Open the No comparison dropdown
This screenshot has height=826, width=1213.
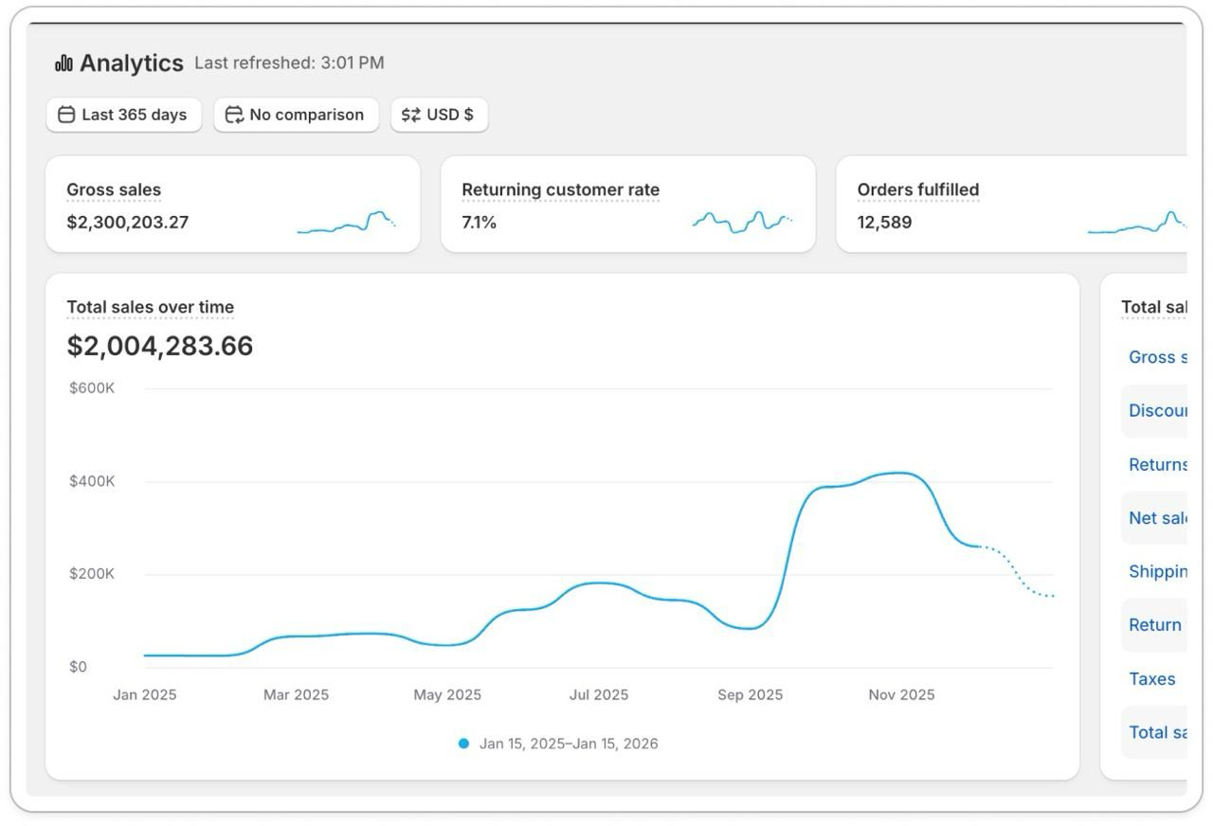point(296,115)
